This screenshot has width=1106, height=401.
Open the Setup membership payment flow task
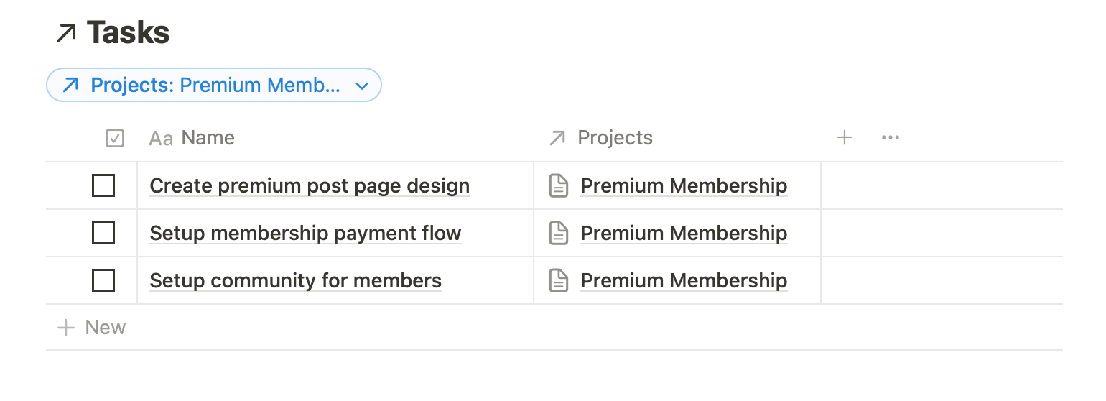305,234
